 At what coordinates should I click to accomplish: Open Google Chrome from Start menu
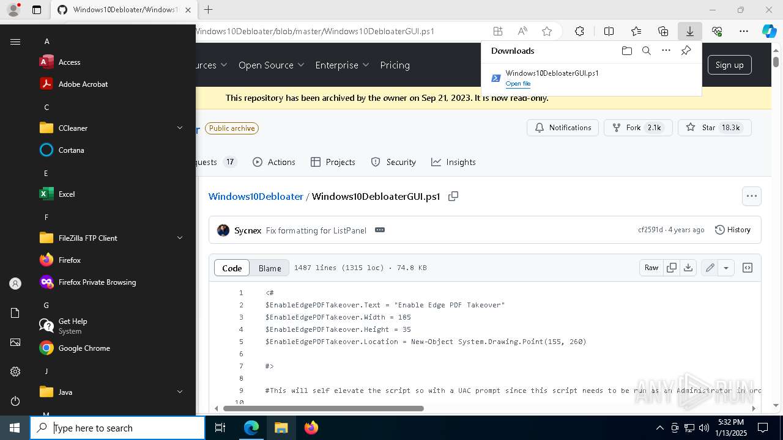[x=113, y=348]
